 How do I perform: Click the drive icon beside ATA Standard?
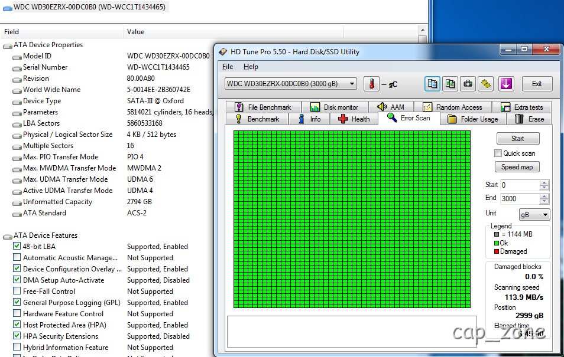pyautogui.click(x=17, y=214)
